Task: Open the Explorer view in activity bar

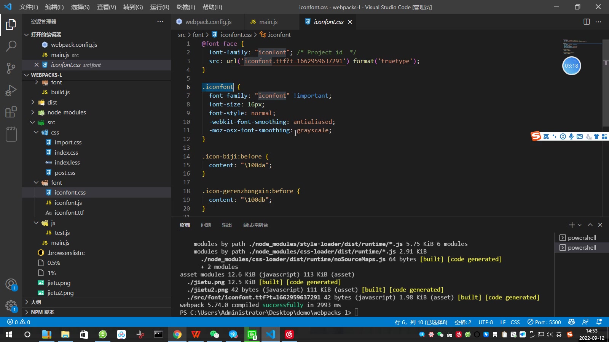Action: click(11, 25)
